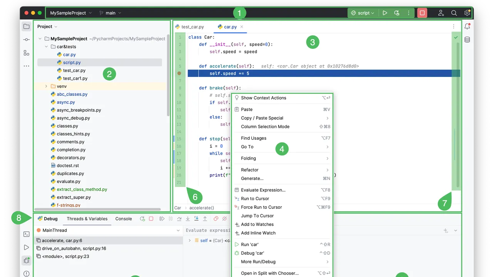Click the Rerun icon in the debug toolbar
The image size is (493, 277).
tap(143, 219)
